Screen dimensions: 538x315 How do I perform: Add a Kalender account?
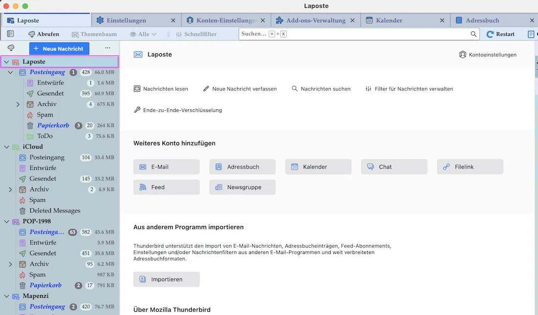pyautogui.click(x=318, y=167)
